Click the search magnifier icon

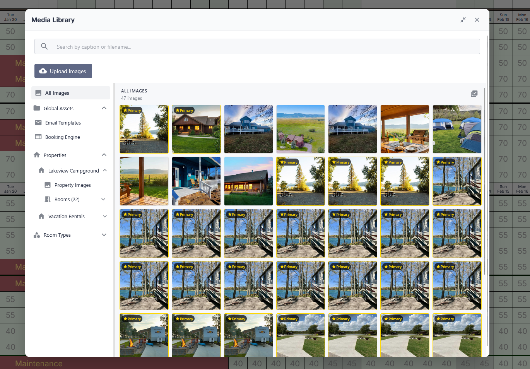[x=44, y=46]
